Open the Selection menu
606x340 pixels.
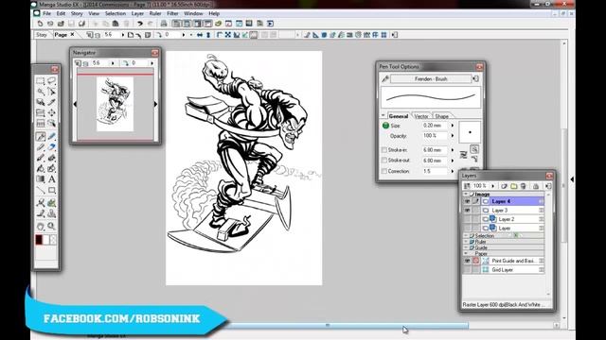116,13
